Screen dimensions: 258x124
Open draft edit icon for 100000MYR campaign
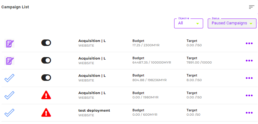coord(9,60)
